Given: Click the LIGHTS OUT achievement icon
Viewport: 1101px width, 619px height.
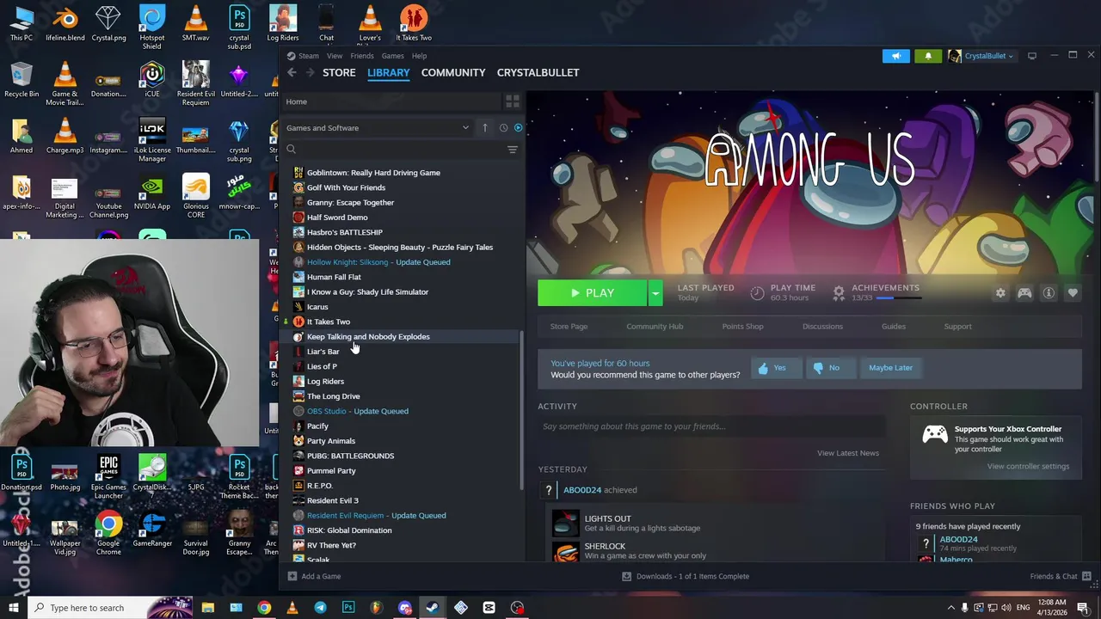Looking at the screenshot, I should (x=565, y=523).
